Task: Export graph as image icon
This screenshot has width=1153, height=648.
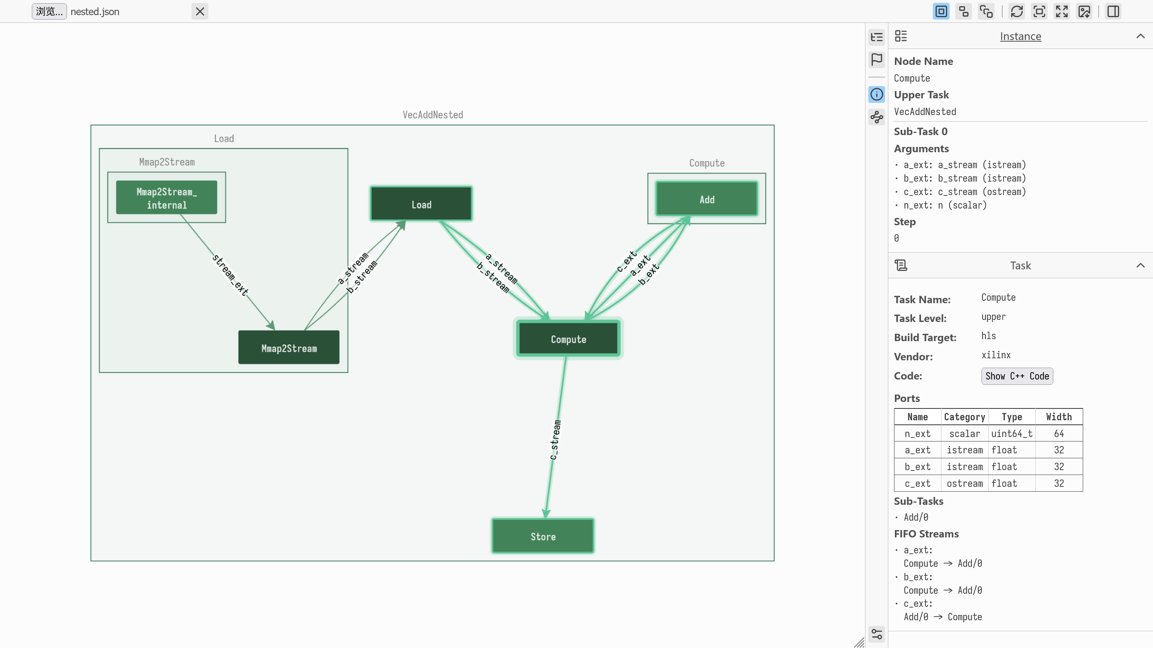Action: [1084, 11]
